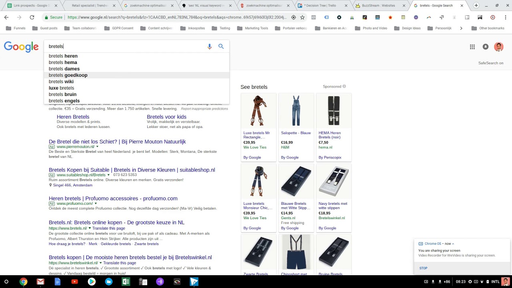Open Google notifications bell
Image resolution: width=512 pixels, height=288 pixels.
[x=485, y=47]
